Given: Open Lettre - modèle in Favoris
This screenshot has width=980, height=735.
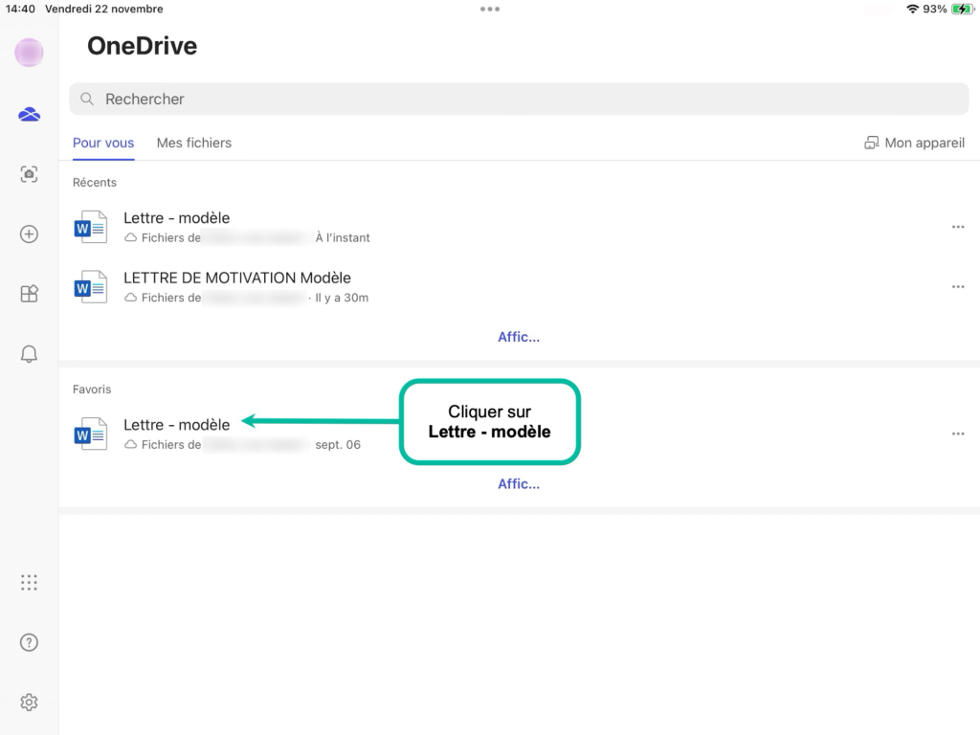Looking at the screenshot, I should 177,425.
